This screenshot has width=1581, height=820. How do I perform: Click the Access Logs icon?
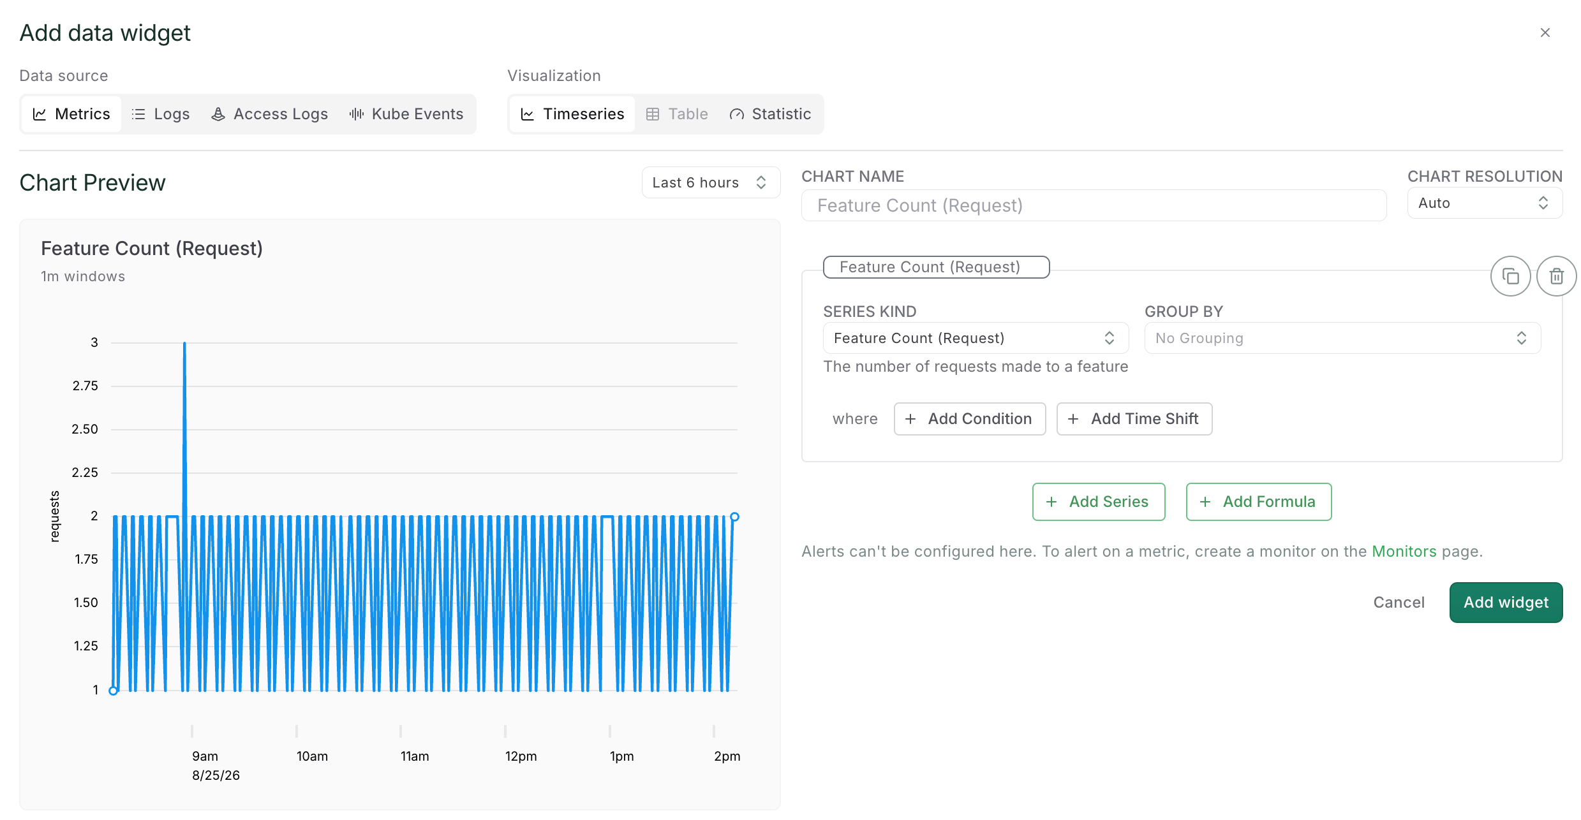tap(218, 114)
